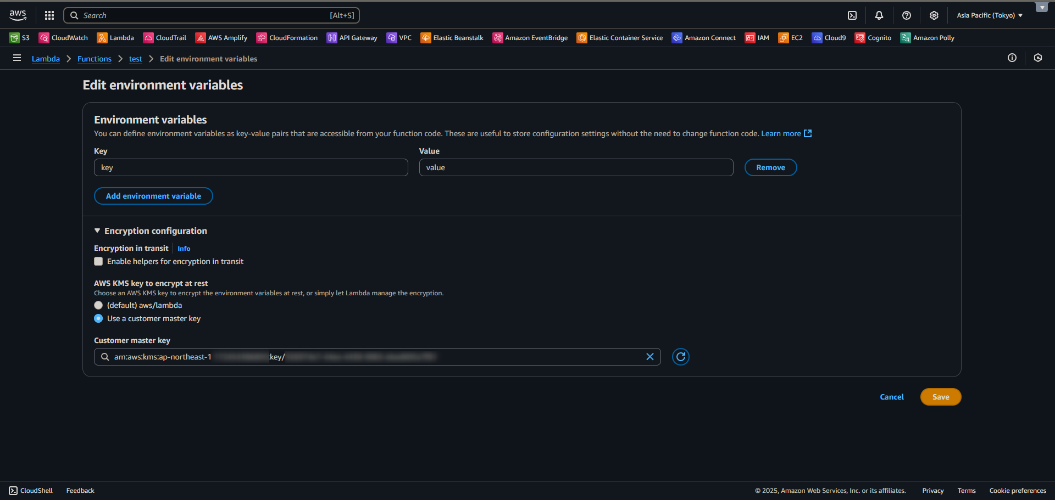Open the help question mark icon
Image resolution: width=1055 pixels, height=500 pixels.
coord(907,15)
